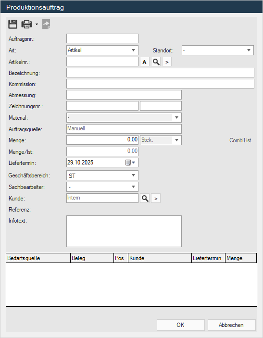The height and width of the screenshot is (338, 263).
Task: Confirm with the OK button
Action: click(181, 325)
